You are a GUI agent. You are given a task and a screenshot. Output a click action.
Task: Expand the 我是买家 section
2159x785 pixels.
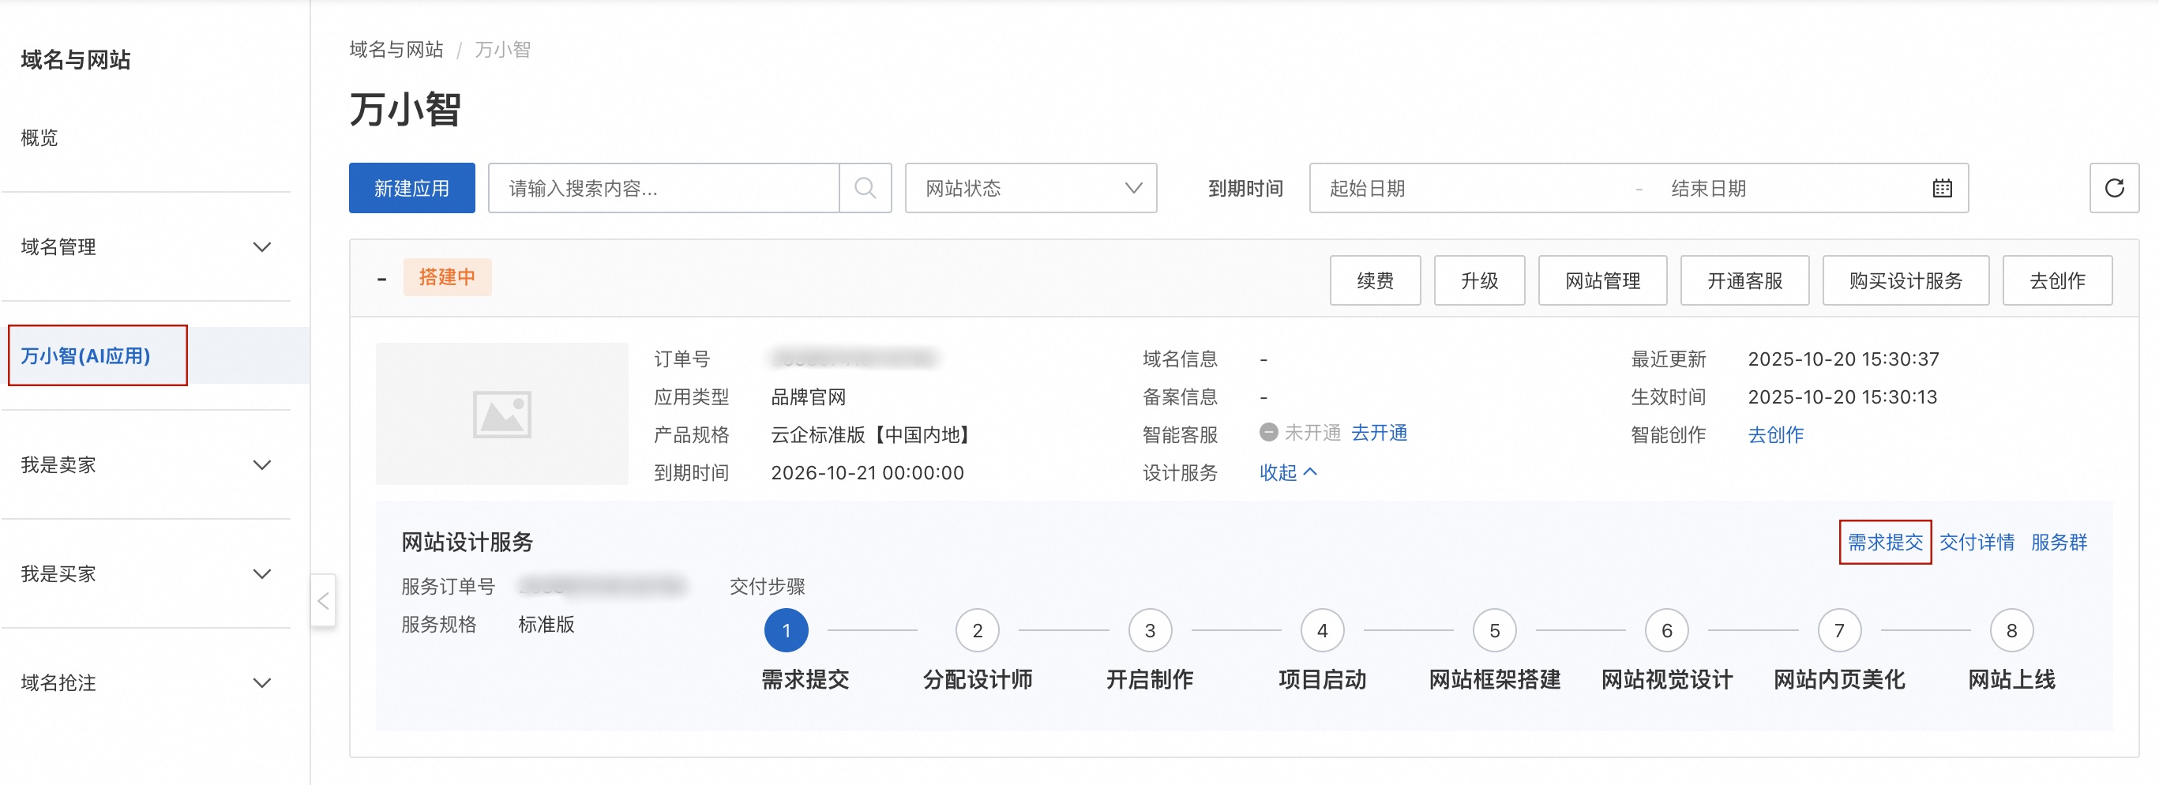(147, 574)
